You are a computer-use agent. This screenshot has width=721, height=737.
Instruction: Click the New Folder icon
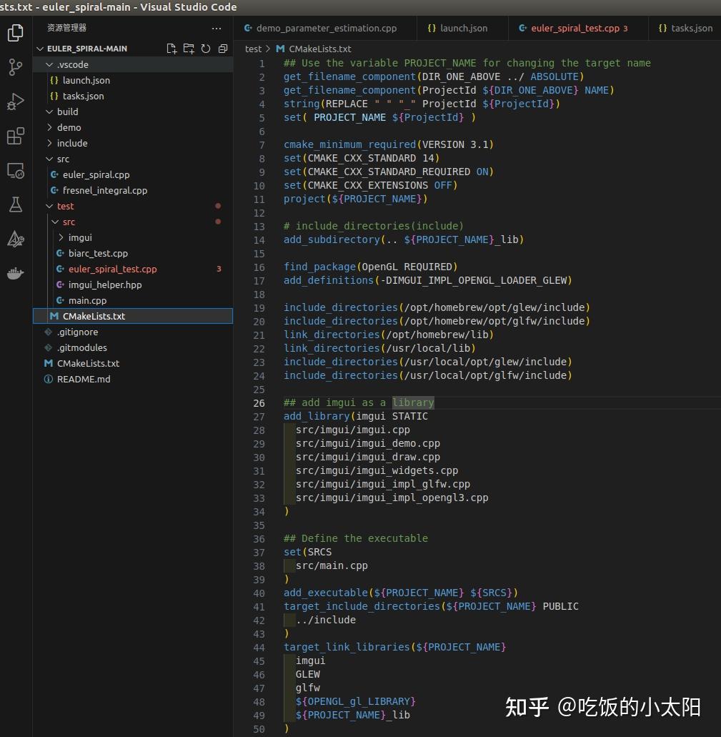188,48
